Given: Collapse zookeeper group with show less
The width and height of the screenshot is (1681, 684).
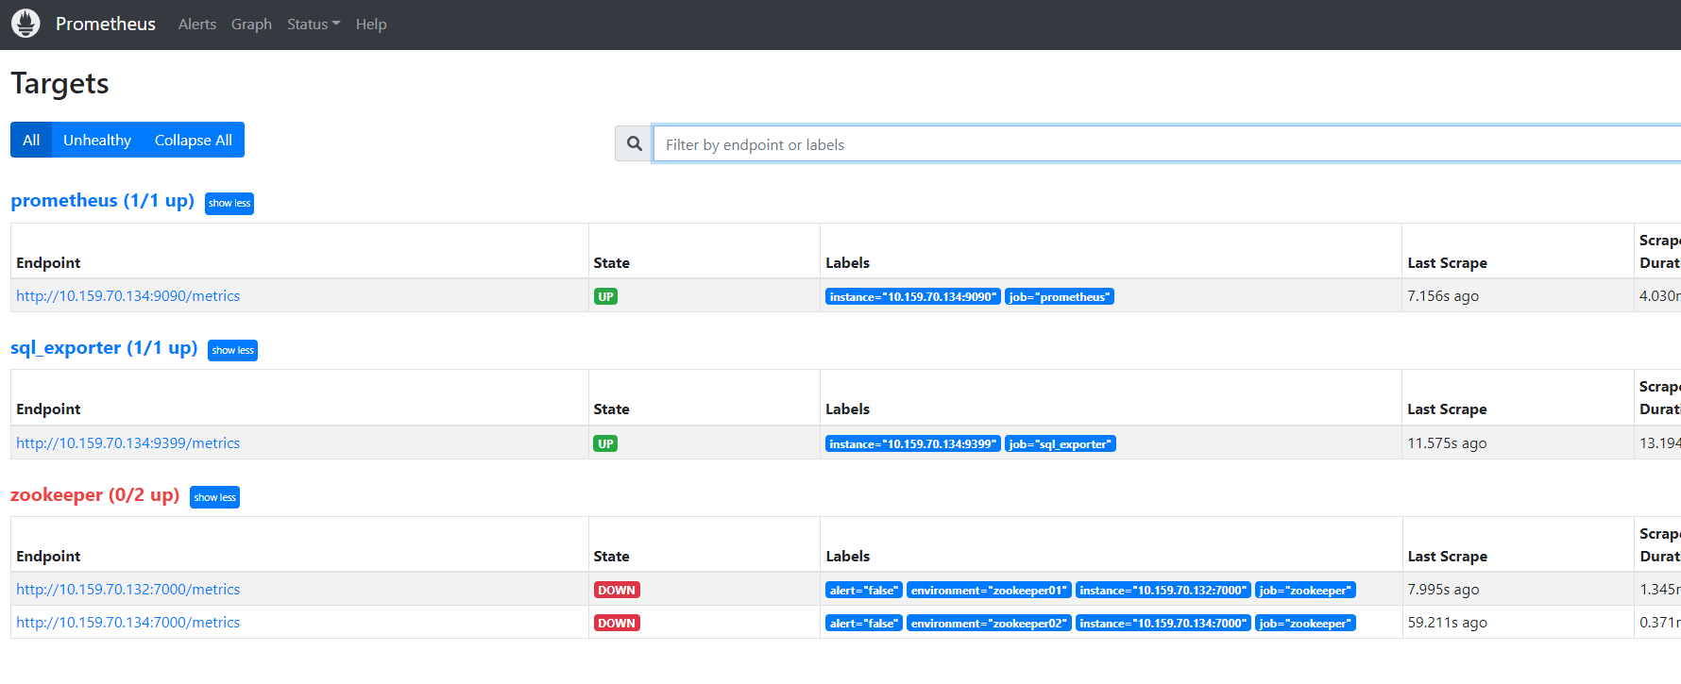Looking at the screenshot, I should click(214, 497).
